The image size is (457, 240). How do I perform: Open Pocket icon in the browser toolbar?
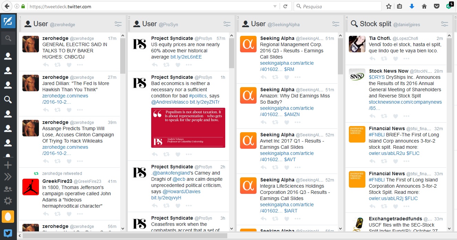coord(436,6)
